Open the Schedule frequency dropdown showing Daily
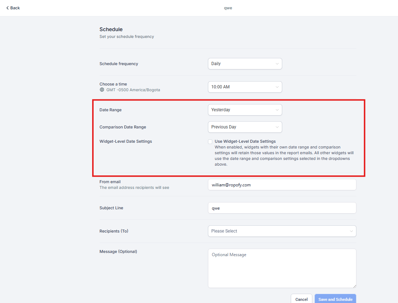 [x=241, y=64]
